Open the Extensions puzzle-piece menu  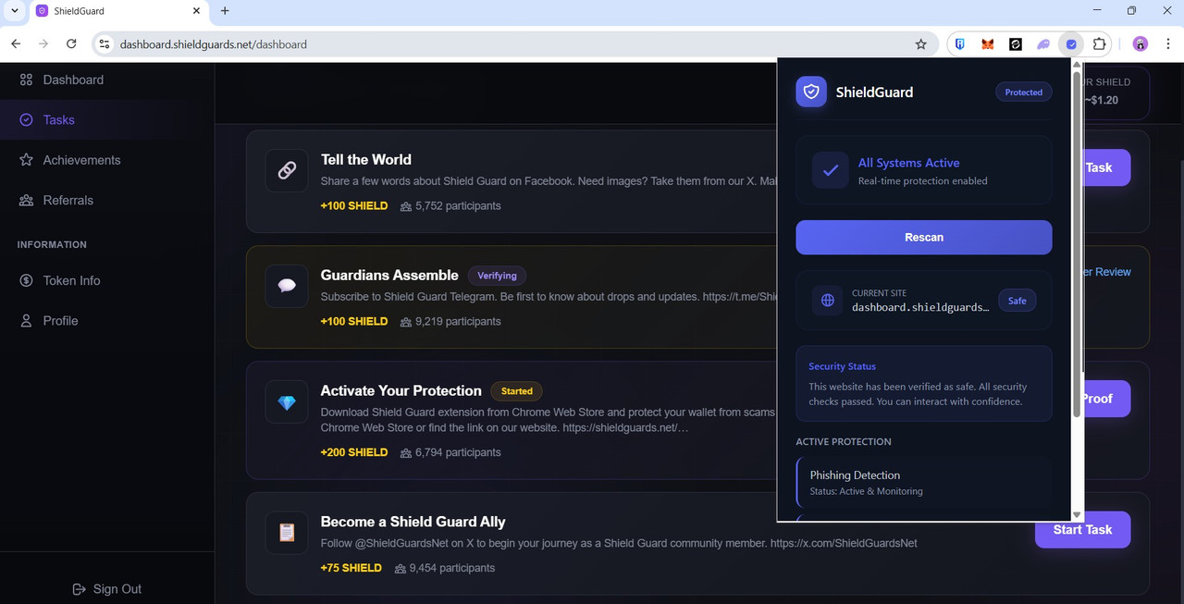pos(1099,43)
